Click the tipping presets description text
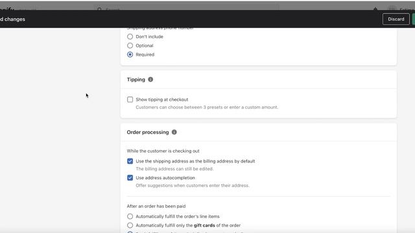The image size is (415, 233). pyautogui.click(x=207, y=107)
